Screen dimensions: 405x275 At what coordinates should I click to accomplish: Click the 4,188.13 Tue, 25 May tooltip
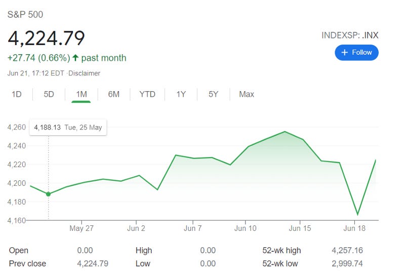(68, 127)
